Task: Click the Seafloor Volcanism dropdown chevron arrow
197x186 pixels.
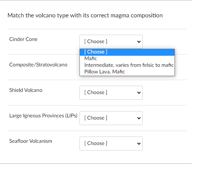Action: pyautogui.click(x=139, y=144)
